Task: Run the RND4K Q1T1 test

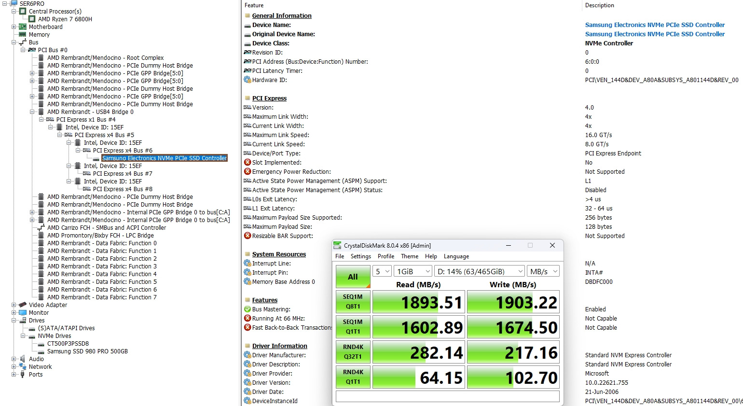Action: 353,377
